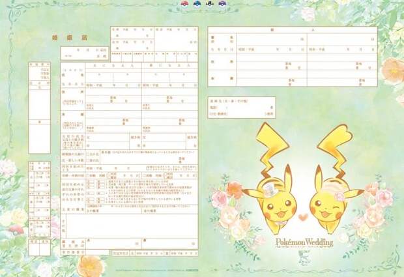Image resolution: width=404 pixels, height=277 pixels.
Task: Click the black and yellow Ultra Ball
Action: pos(210,3)
